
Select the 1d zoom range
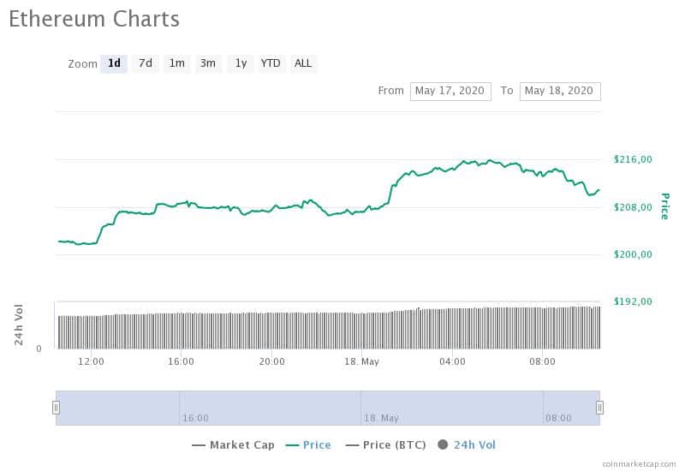pos(114,63)
